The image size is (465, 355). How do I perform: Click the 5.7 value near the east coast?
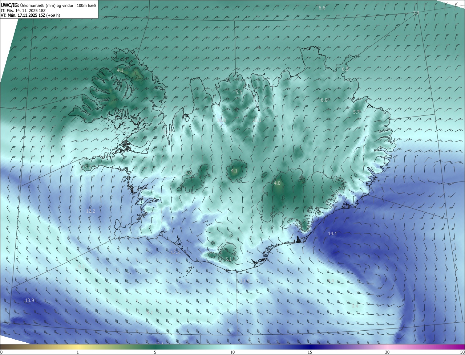pyautogui.click(x=356, y=112)
